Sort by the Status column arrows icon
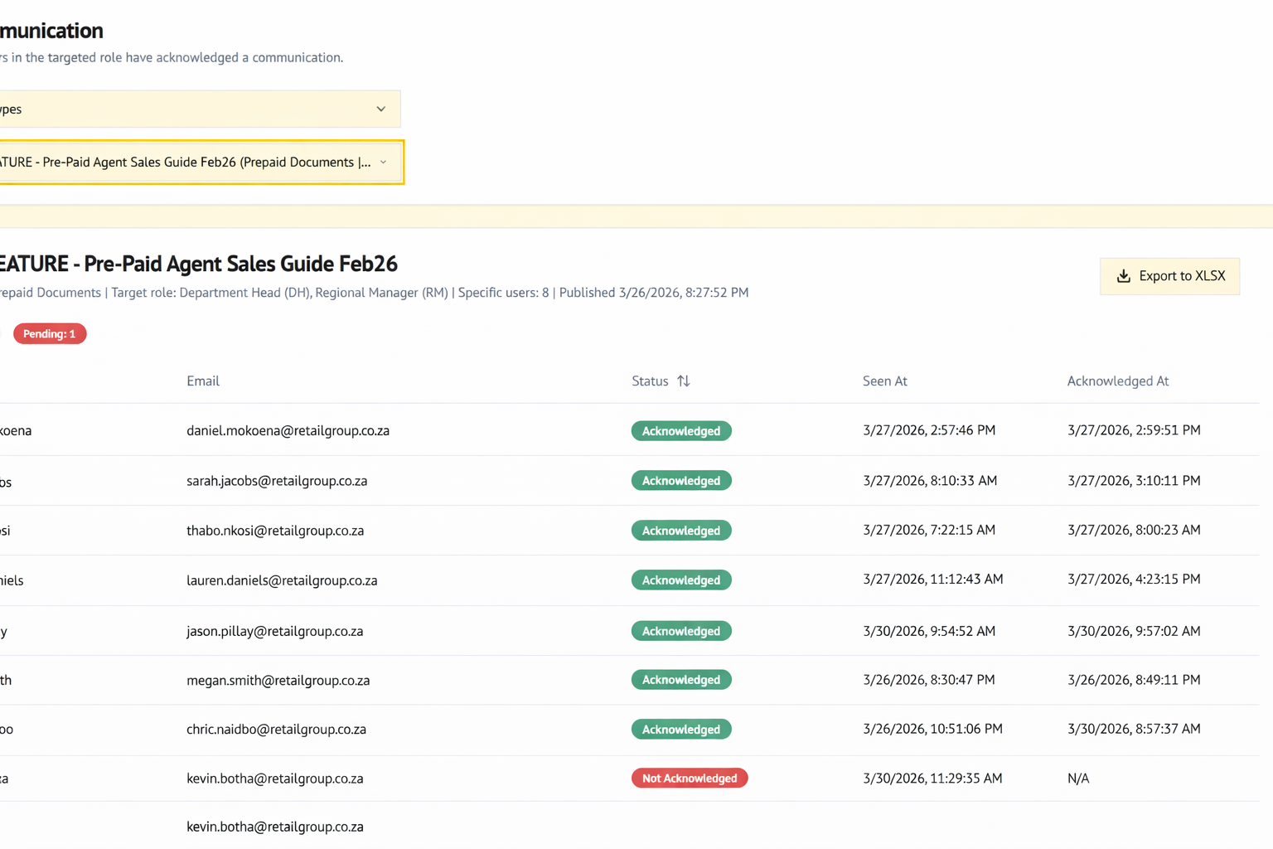The width and height of the screenshot is (1273, 849). click(x=683, y=381)
